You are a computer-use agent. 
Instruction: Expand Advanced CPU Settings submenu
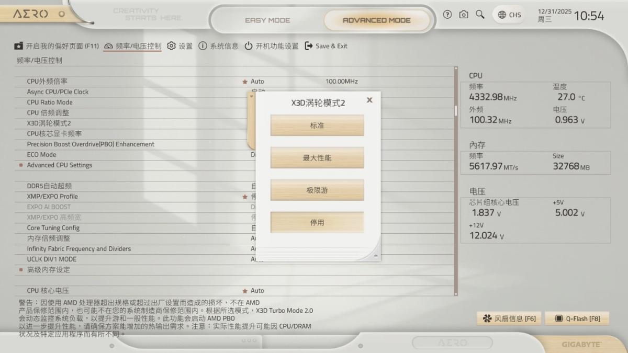(234, 165)
